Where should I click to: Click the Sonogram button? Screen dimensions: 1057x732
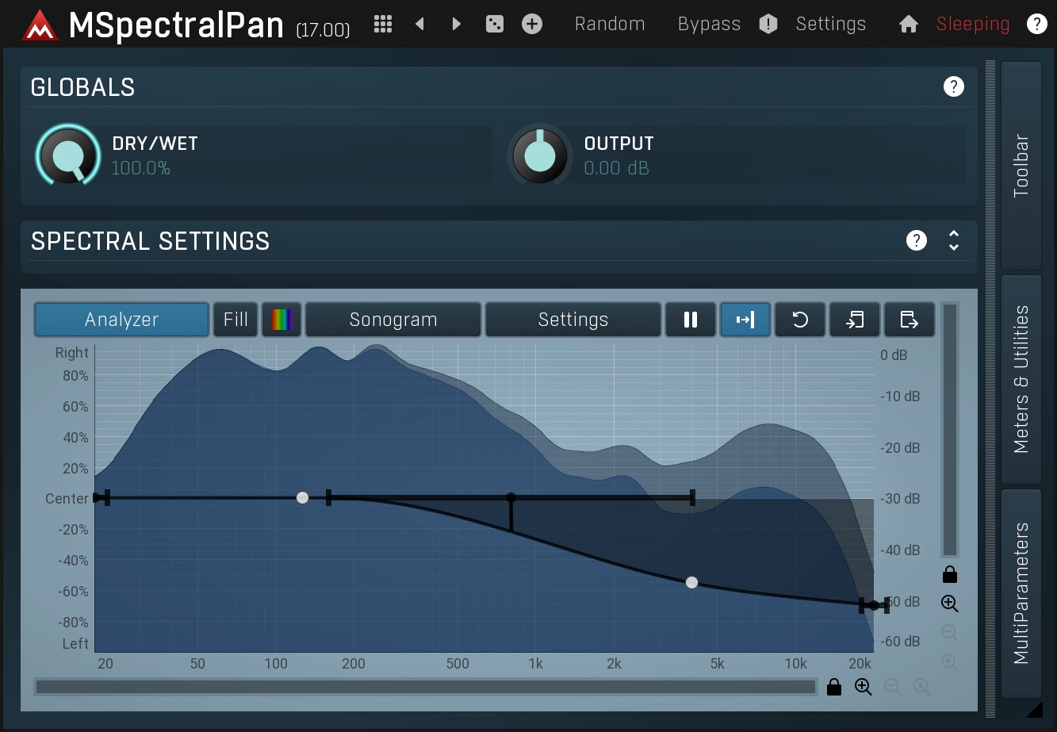tap(393, 320)
